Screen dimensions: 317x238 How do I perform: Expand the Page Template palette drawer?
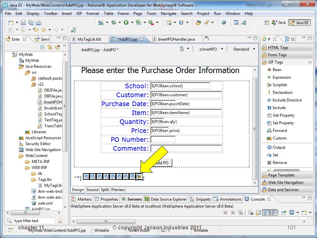point(287,175)
